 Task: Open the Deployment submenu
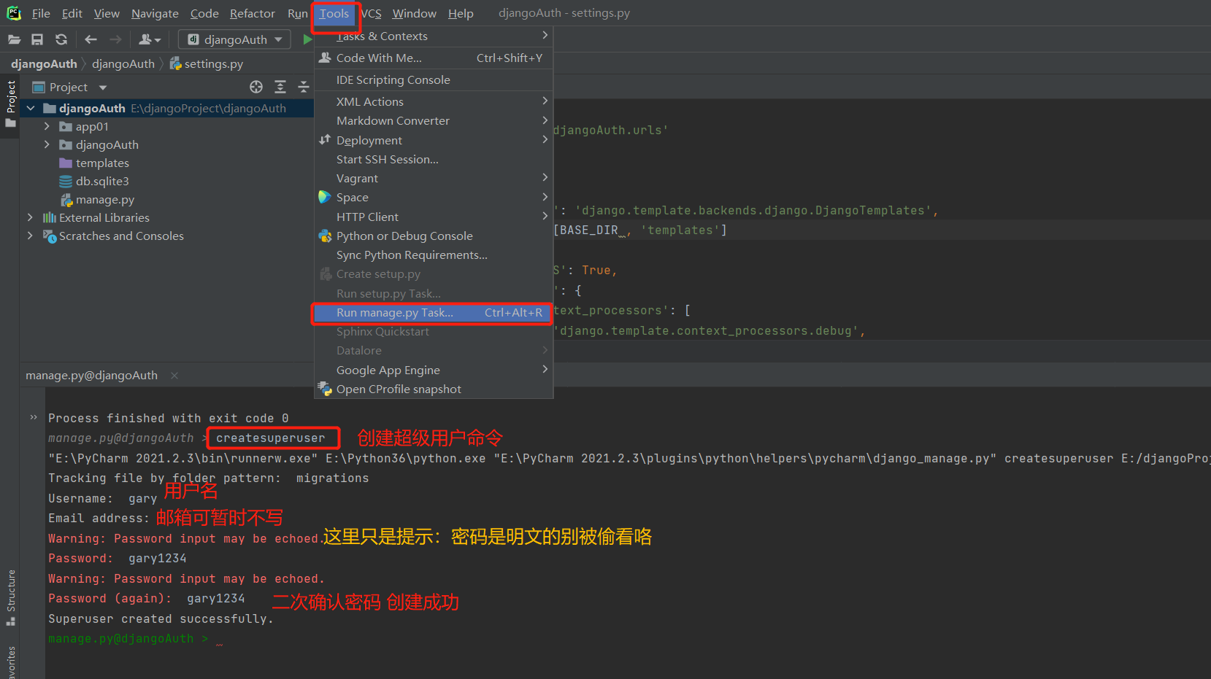coord(434,140)
